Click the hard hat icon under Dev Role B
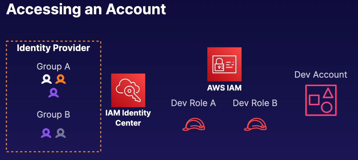The width and height of the screenshot is (358, 160). [255, 124]
